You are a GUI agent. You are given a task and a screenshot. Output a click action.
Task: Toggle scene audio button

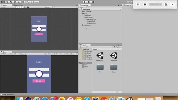coord(24,7)
